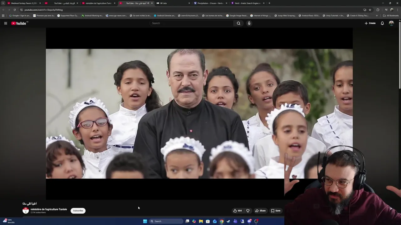Switch to YouTube الإرشاد الفلاحي tab
This screenshot has width=401, height=225.
(x=62, y=3)
